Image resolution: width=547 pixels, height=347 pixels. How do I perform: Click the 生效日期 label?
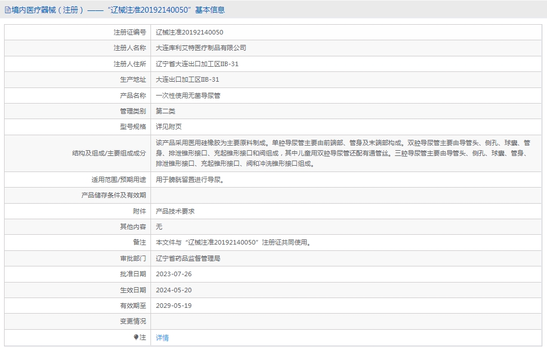coord(133,290)
